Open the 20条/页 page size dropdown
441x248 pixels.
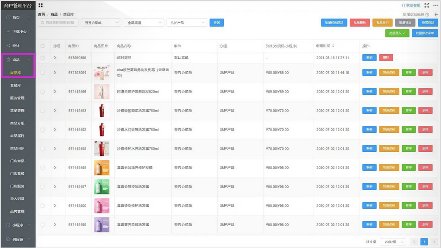tap(392, 242)
